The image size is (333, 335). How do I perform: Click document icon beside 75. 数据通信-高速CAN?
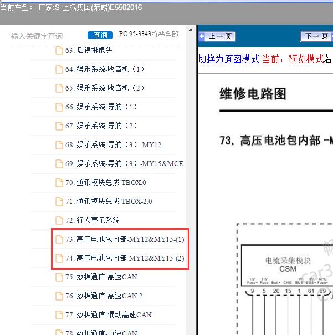coord(59,277)
